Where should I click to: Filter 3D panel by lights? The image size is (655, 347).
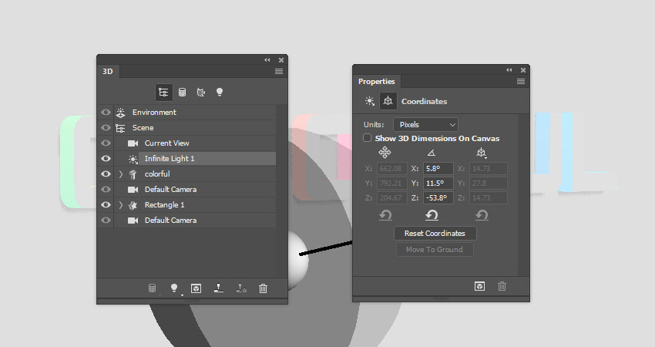220,93
